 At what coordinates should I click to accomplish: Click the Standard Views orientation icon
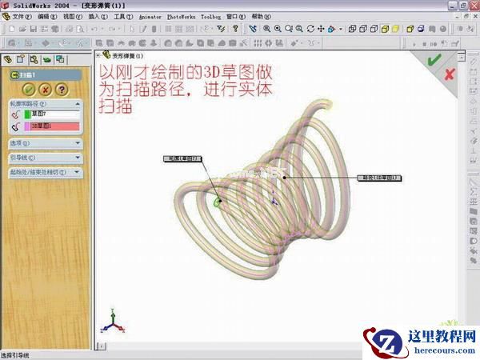coord(331,29)
